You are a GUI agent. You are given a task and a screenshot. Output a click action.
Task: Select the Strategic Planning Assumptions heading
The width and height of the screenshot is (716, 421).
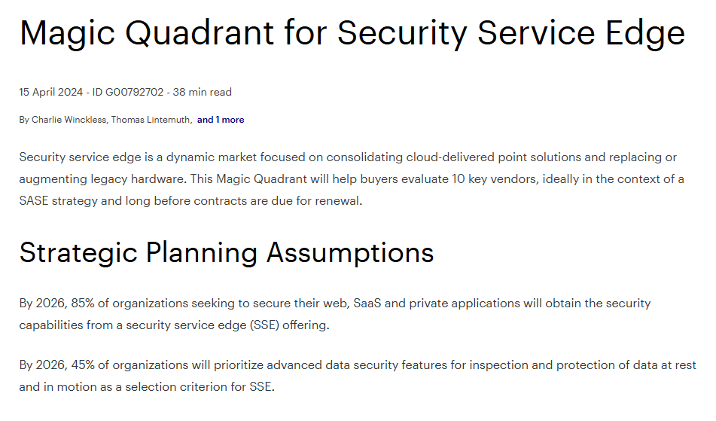(x=227, y=252)
